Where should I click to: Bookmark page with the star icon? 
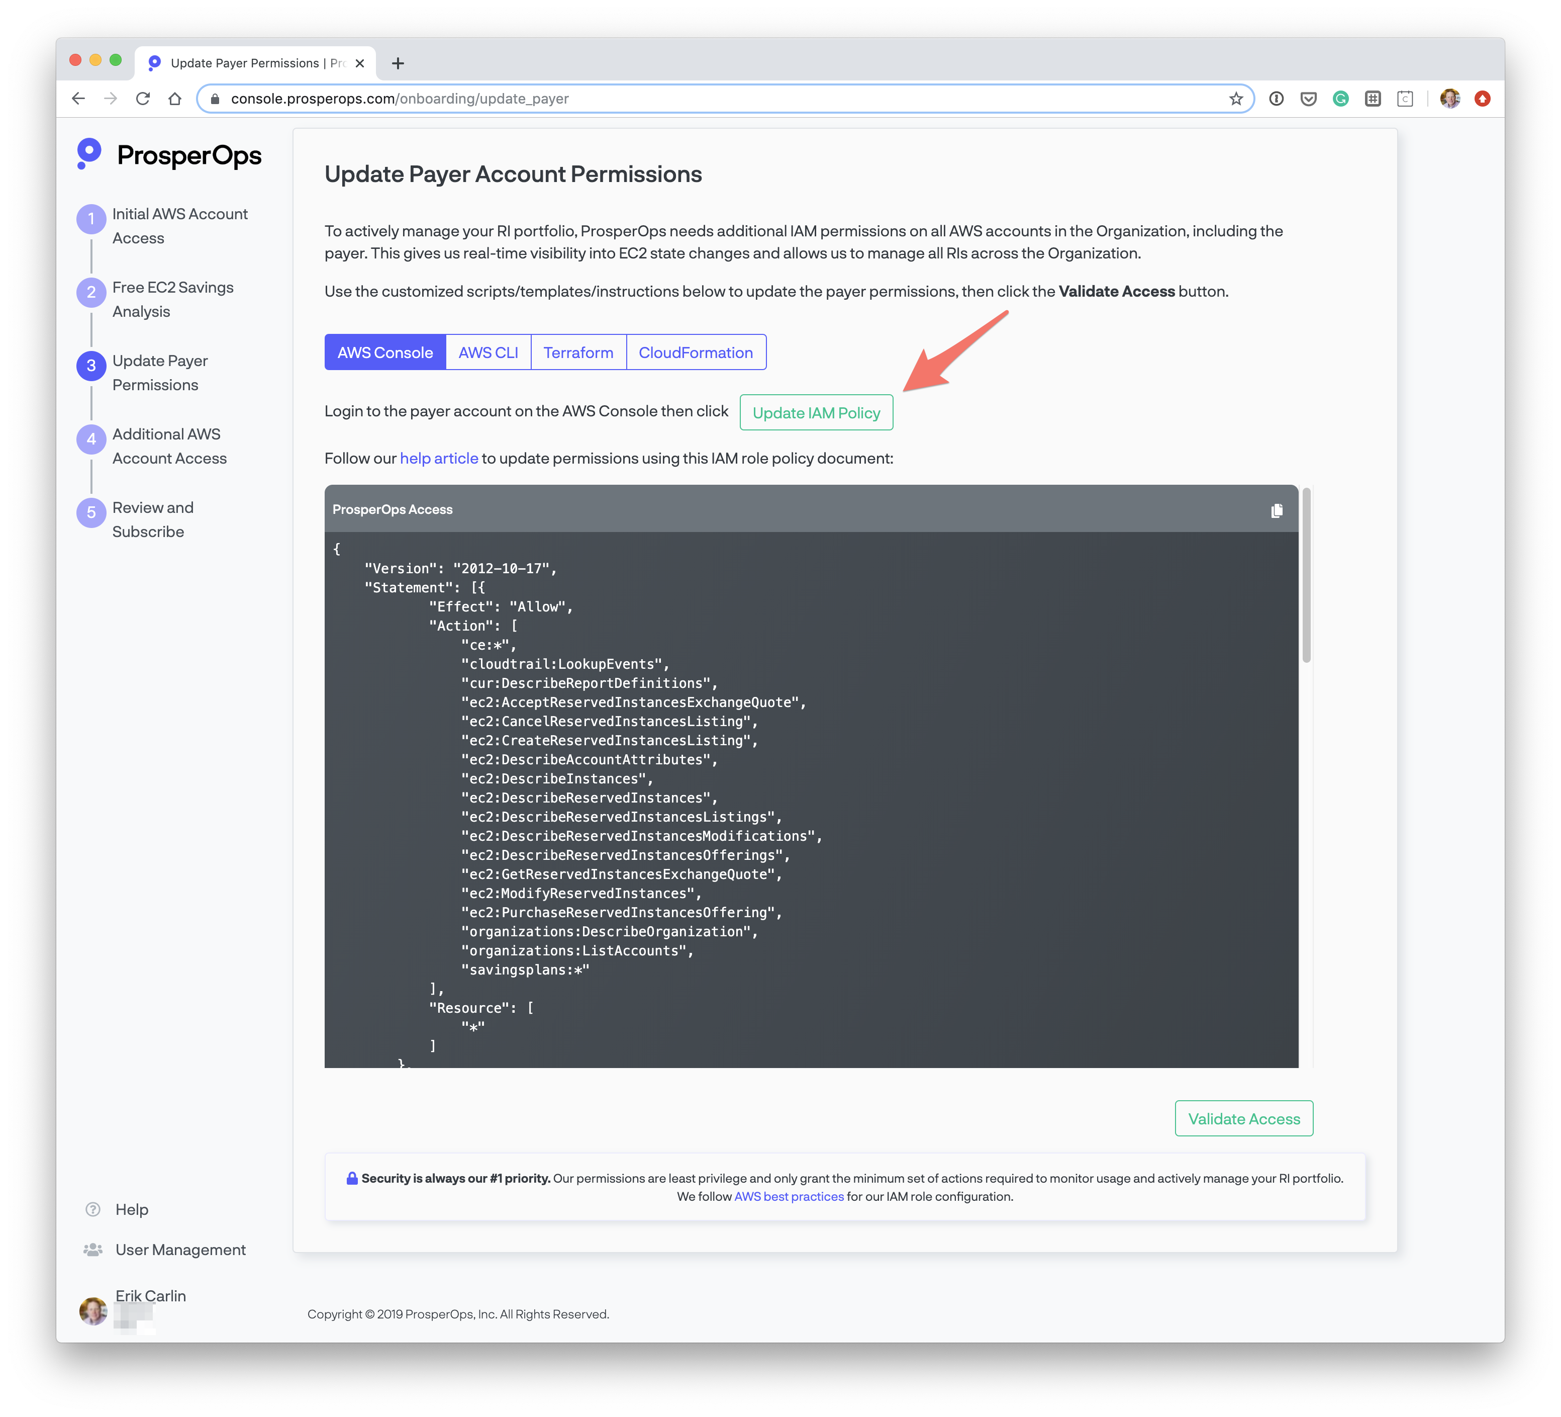pos(1236,99)
